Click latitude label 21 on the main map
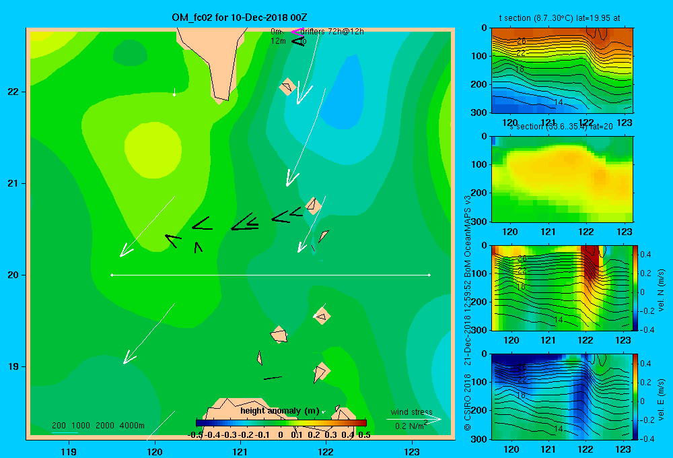This screenshot has height=458, width=673. [13, 183]
